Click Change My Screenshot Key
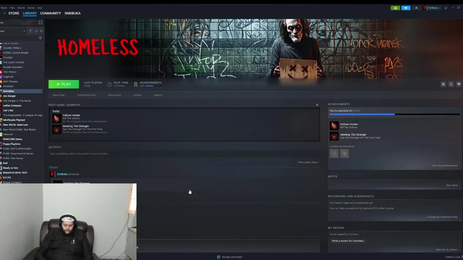This screenshot has width=463, height=260. pyautogui.click(x=442, y=217)
